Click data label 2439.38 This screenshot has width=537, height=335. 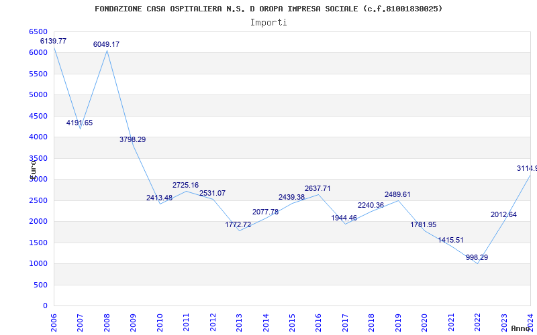291,197
